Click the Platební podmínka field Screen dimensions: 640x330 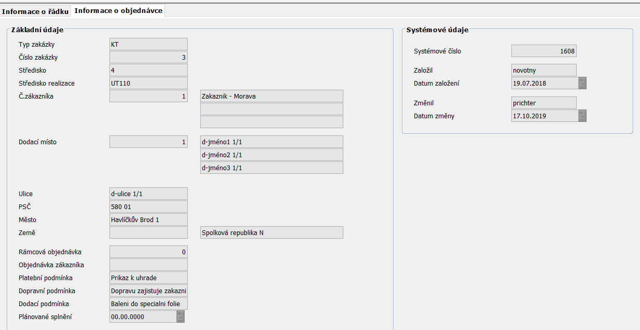(148, 278)
